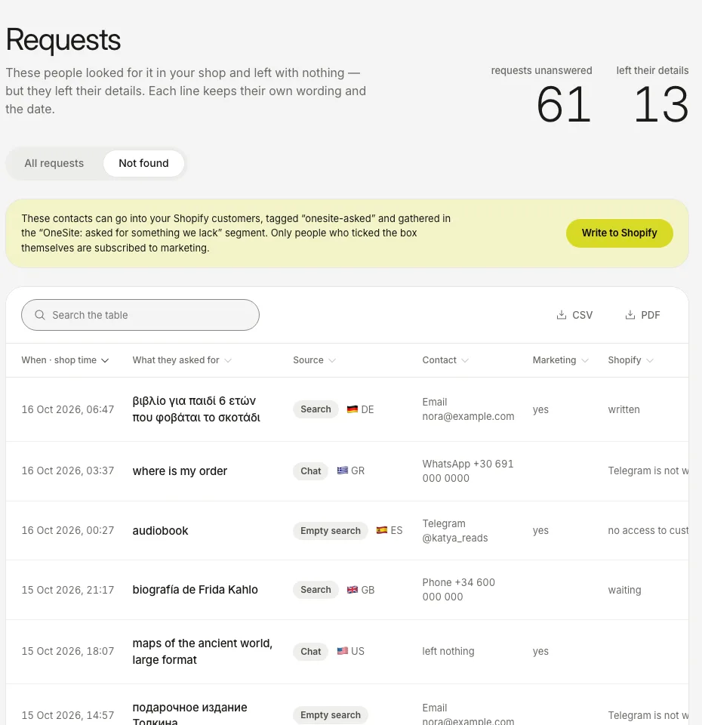Image resolution: width=702 pixels, height=725 pixels.
Task: Click the Chat badge in ancient world maps row
Action: (310, 651)
